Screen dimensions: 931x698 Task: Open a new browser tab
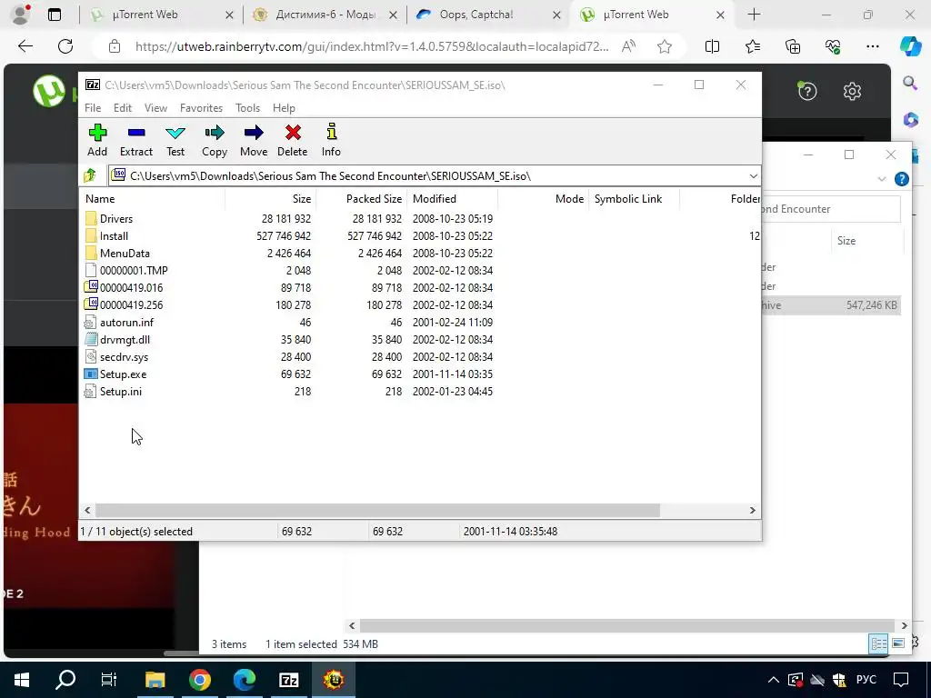[754, 15]
